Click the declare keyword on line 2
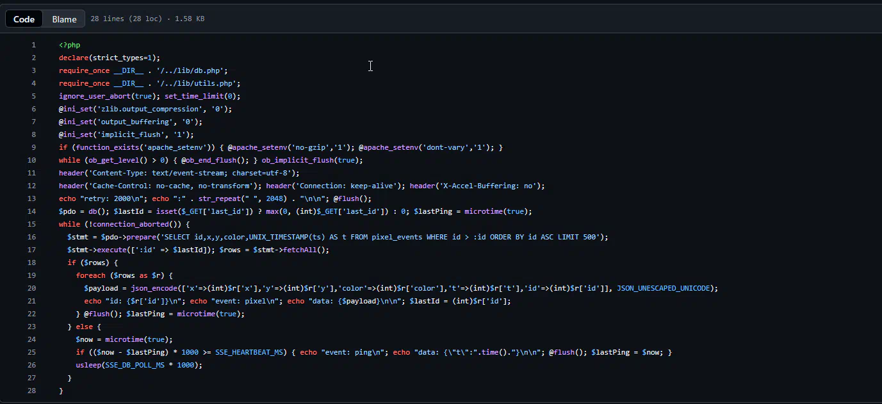 [74, 58]
